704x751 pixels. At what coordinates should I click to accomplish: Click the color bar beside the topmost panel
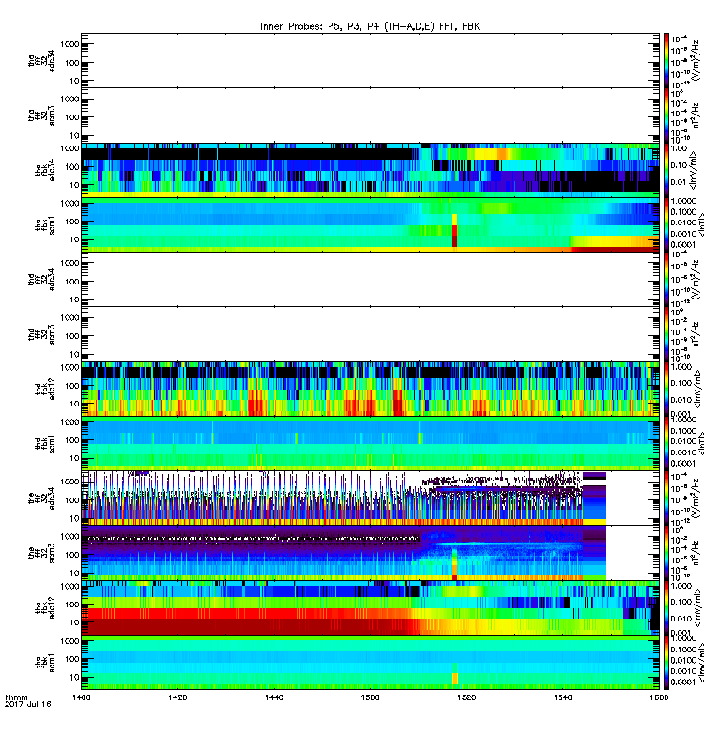tap(666, 60)
